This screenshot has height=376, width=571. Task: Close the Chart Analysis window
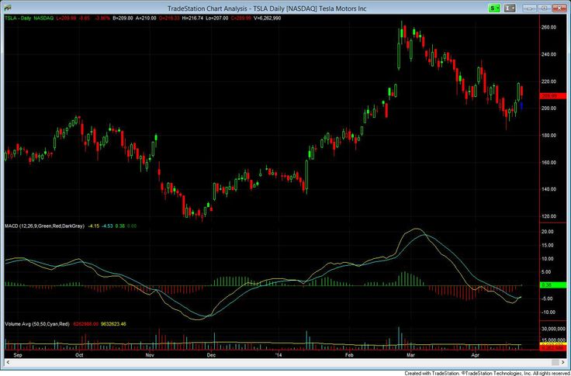pos(561,8)
